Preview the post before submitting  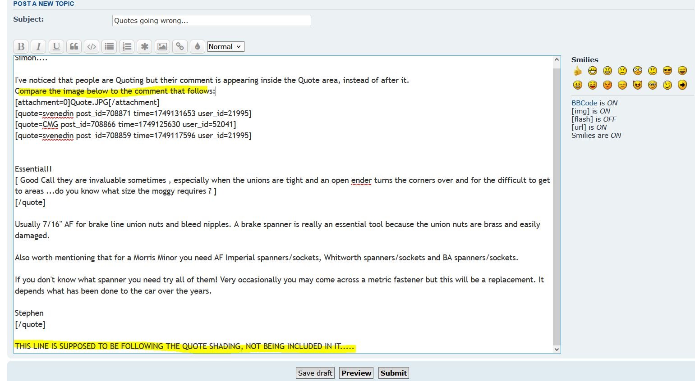coord(356,373)
